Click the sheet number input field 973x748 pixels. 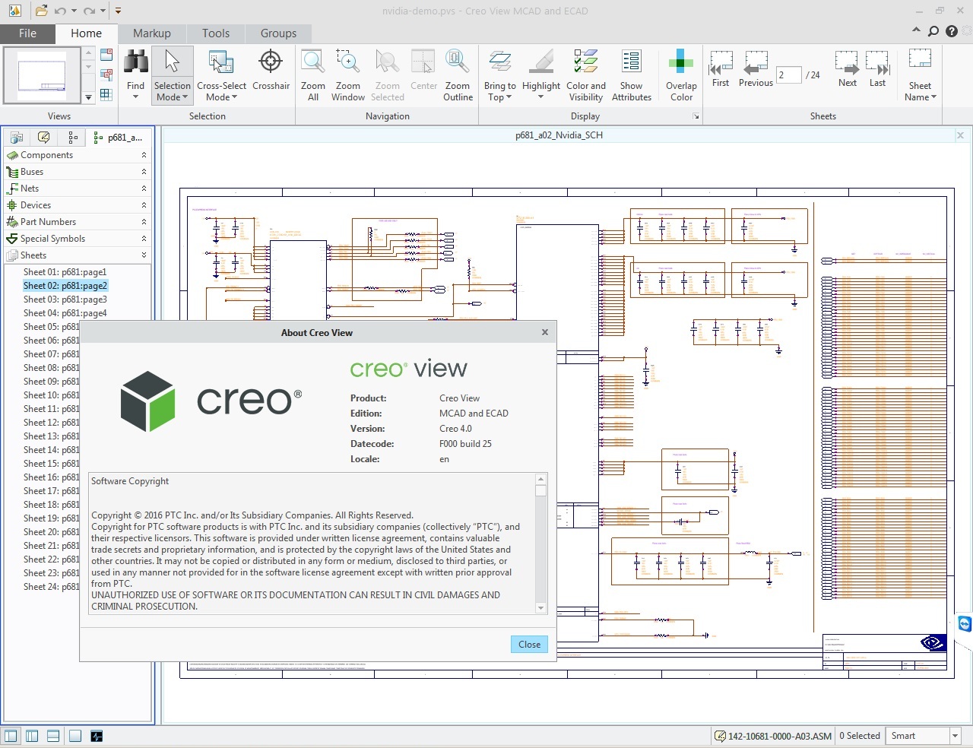pos(789,75)
